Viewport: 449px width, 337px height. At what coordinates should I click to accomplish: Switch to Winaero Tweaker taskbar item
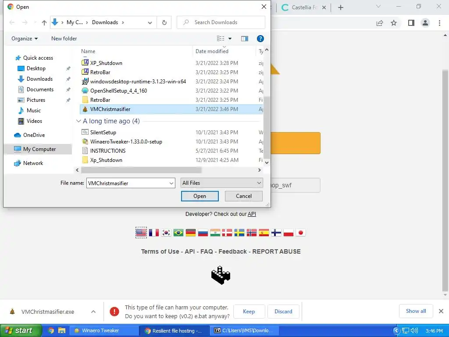click(104, 330)
